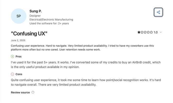
Task: Click the "Confusing UX" review title
Action: pos(29,33)
